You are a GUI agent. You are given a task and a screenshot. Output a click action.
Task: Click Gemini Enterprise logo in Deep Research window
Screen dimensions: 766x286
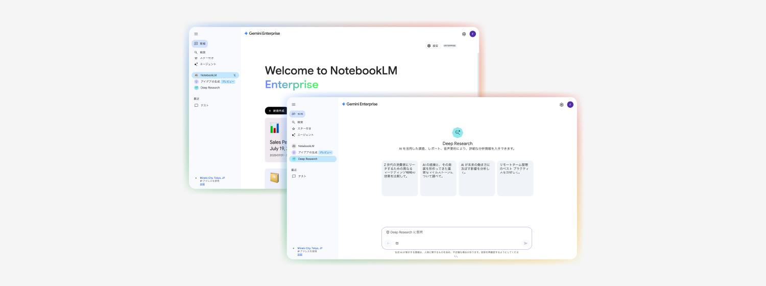tap(360, 104)
